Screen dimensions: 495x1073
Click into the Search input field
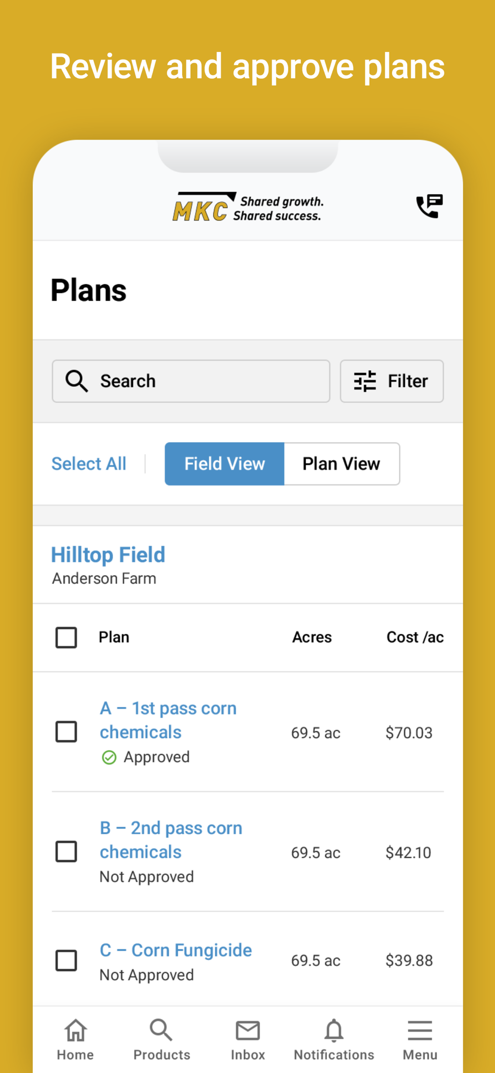coord(209,381)
